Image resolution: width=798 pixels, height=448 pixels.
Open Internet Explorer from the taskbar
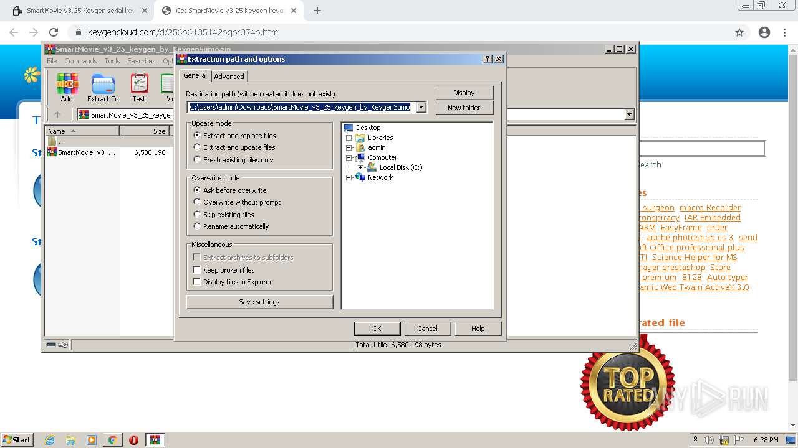click(x=49, y=440)
